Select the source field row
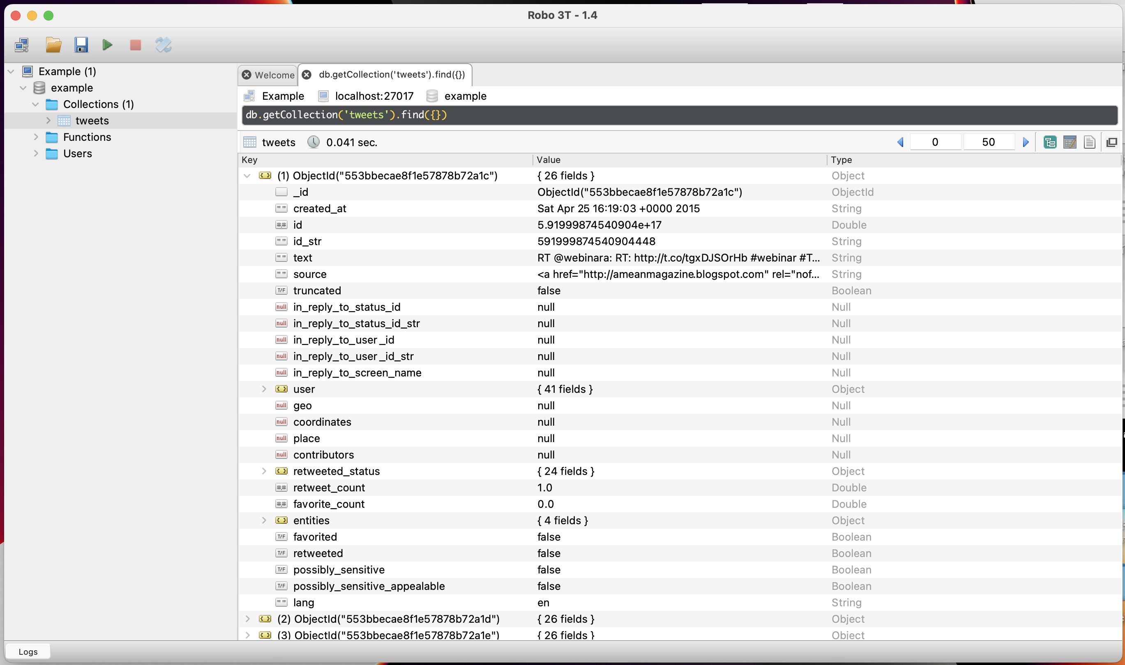 680,274
